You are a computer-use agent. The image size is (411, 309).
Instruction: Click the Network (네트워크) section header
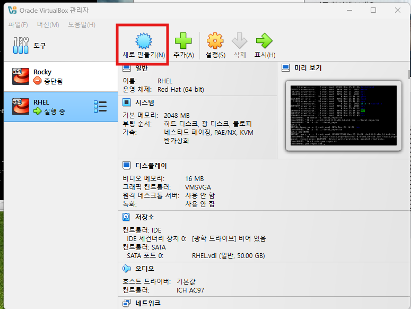coord(148,303)
